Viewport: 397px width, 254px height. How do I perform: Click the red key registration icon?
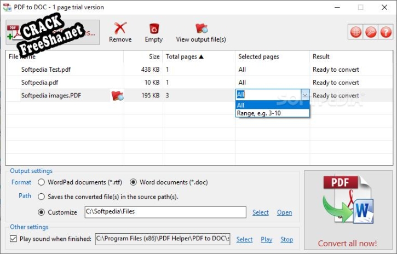pyautogui.click(x=370, y=32)
